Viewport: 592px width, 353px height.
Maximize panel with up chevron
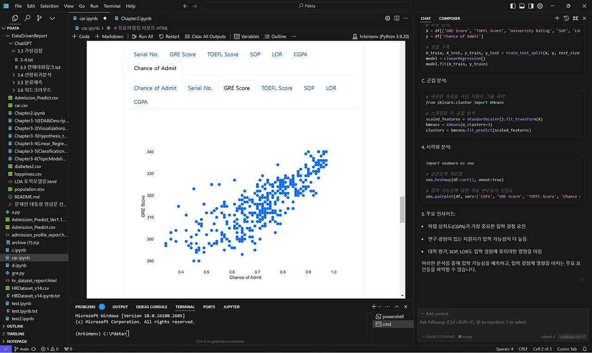pos(397,307)
